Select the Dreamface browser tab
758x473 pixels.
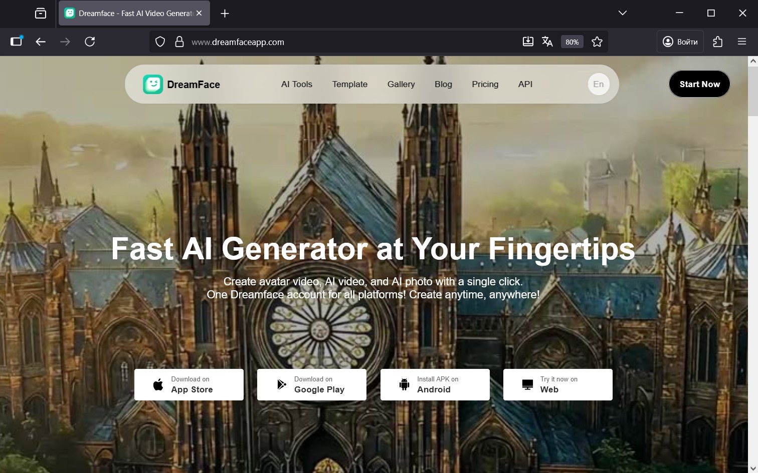(x=134, y=14)
